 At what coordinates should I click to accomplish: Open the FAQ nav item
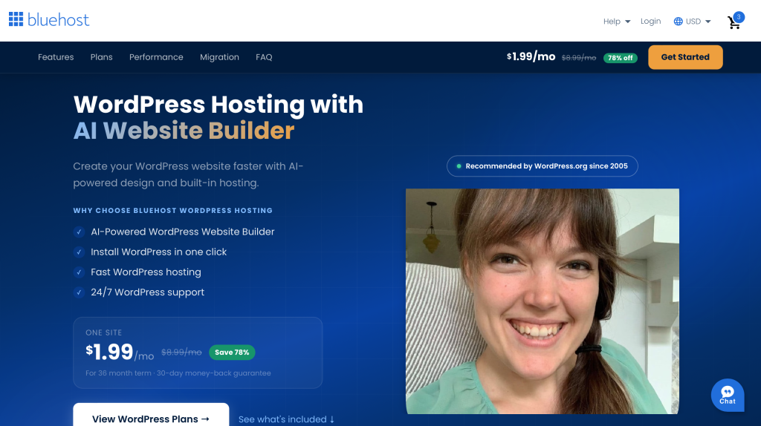[x=264, y=57]
